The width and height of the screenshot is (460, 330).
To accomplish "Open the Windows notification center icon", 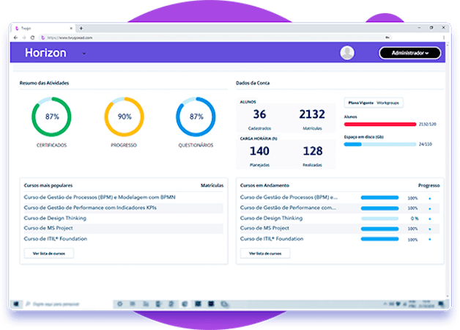I will (441, 304).
